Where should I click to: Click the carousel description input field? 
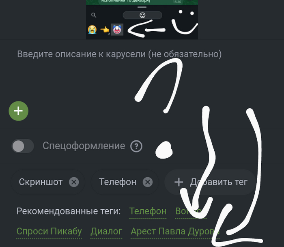[x=142, y=73]
